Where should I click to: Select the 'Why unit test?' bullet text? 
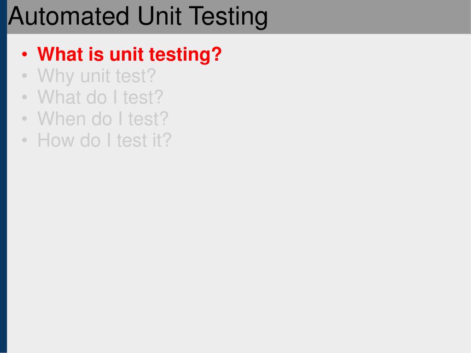tap(97, 76)
